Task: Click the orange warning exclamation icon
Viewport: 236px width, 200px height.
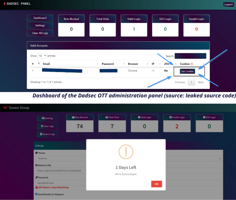Action: pos(126,152)
